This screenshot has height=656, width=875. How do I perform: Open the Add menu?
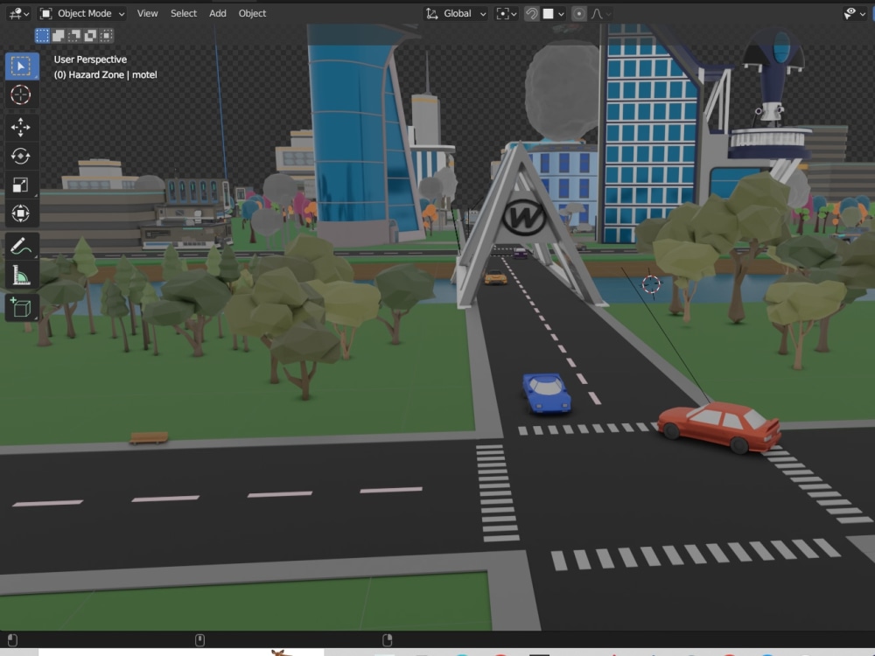(x=217, y=13)
